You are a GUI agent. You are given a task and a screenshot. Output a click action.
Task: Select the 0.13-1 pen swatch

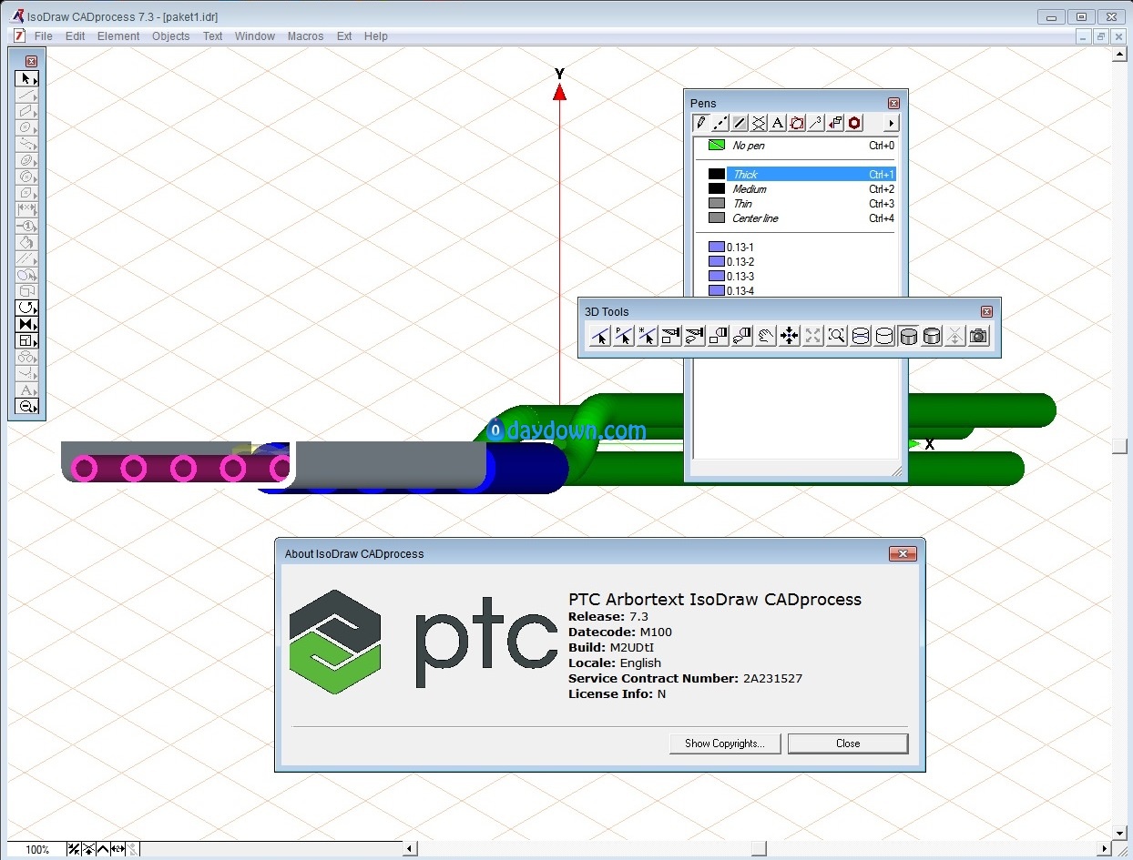click(x=717, y=248)
